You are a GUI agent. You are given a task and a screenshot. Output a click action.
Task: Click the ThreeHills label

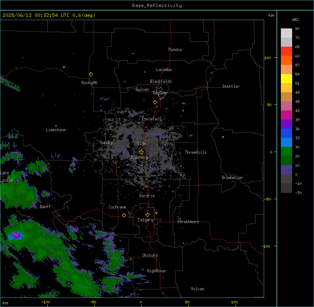(x=196, y=152)
